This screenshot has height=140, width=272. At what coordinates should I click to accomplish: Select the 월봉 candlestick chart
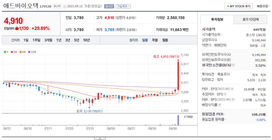point(165,40)
